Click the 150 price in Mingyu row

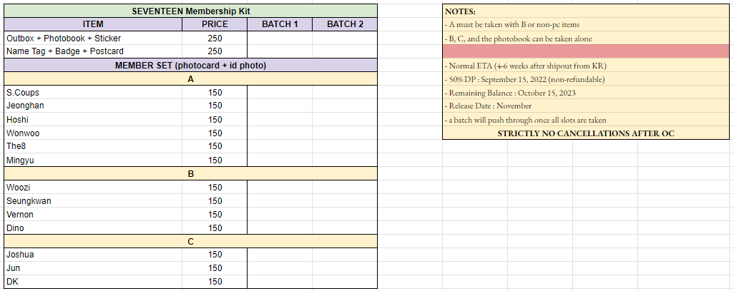click(215, 160)
